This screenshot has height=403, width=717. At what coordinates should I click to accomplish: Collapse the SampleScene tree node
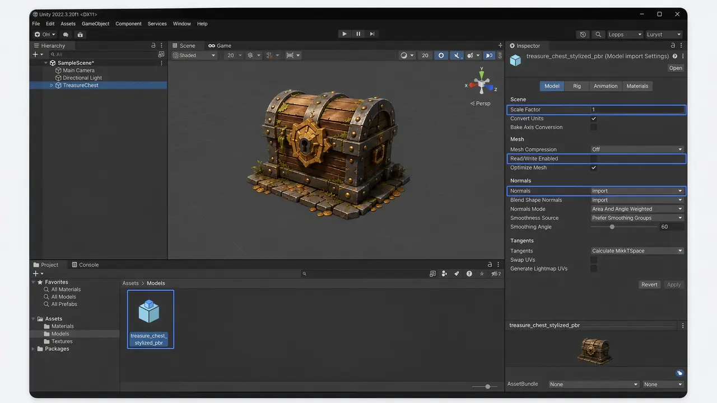coord(46,63)
